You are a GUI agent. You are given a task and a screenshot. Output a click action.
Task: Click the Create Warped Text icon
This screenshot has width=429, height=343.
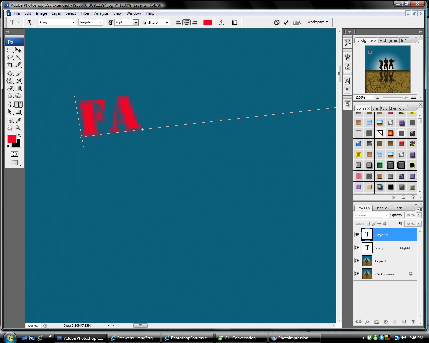click(221, 22)
